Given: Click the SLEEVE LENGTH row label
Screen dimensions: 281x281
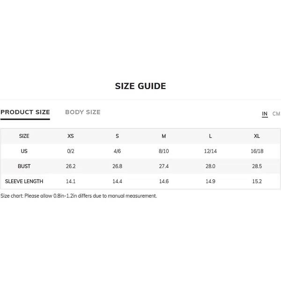Looking at the screenshot, I should 24,181.
